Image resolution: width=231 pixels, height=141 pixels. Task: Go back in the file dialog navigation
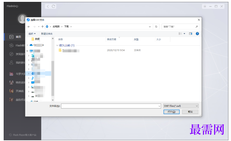(29, 27)
